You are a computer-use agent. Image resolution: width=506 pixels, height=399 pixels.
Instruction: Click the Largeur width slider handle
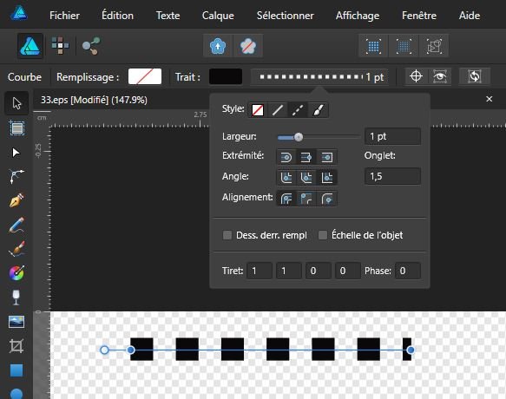tap(299, 137)
